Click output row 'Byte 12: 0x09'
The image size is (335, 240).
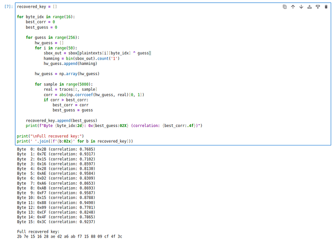click(x=56, y=208)
